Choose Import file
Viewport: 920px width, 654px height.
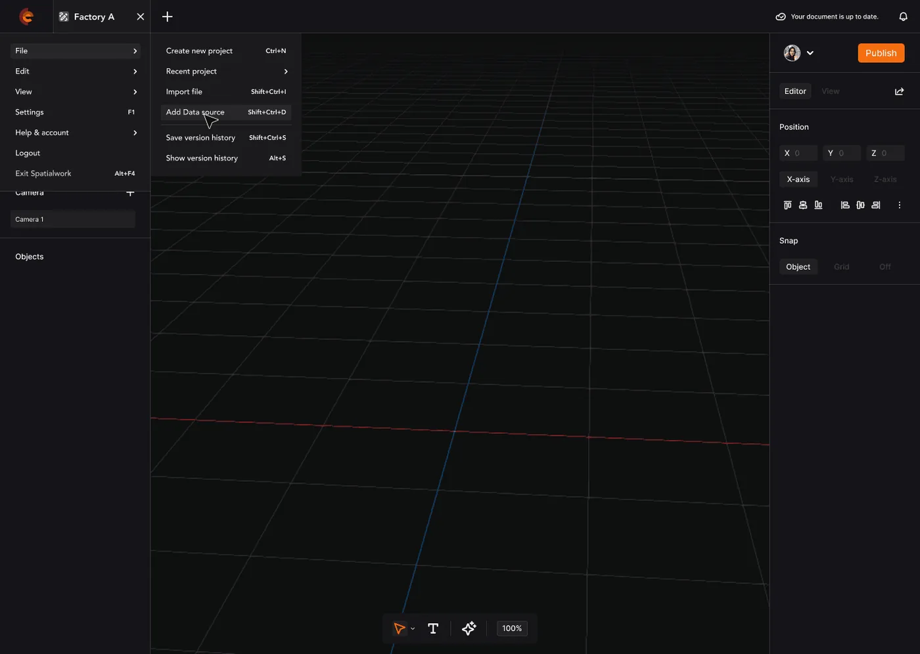(x=226, y=91)
